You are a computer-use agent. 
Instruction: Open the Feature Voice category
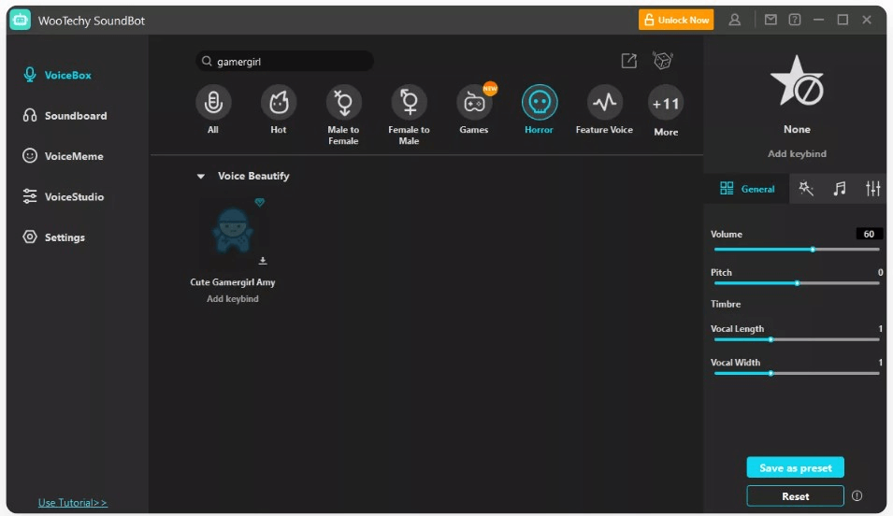[604, 102]
